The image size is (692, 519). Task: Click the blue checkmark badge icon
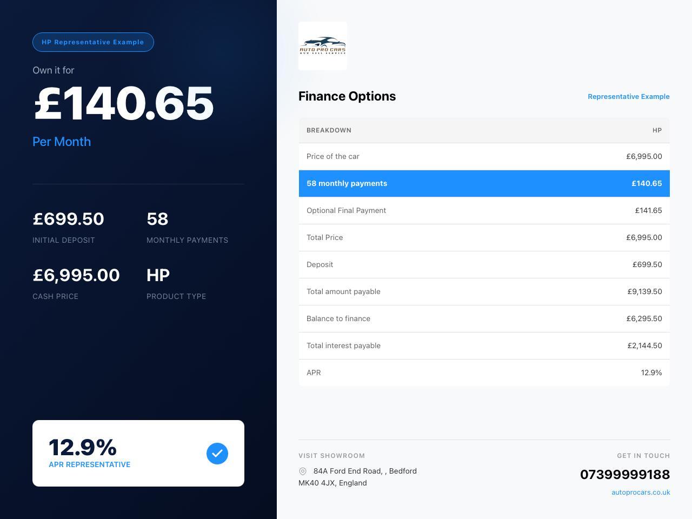[x=217, y=454]
